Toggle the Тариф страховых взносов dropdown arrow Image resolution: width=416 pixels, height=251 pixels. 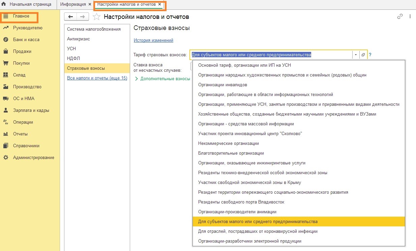click(x=356, y=55)
